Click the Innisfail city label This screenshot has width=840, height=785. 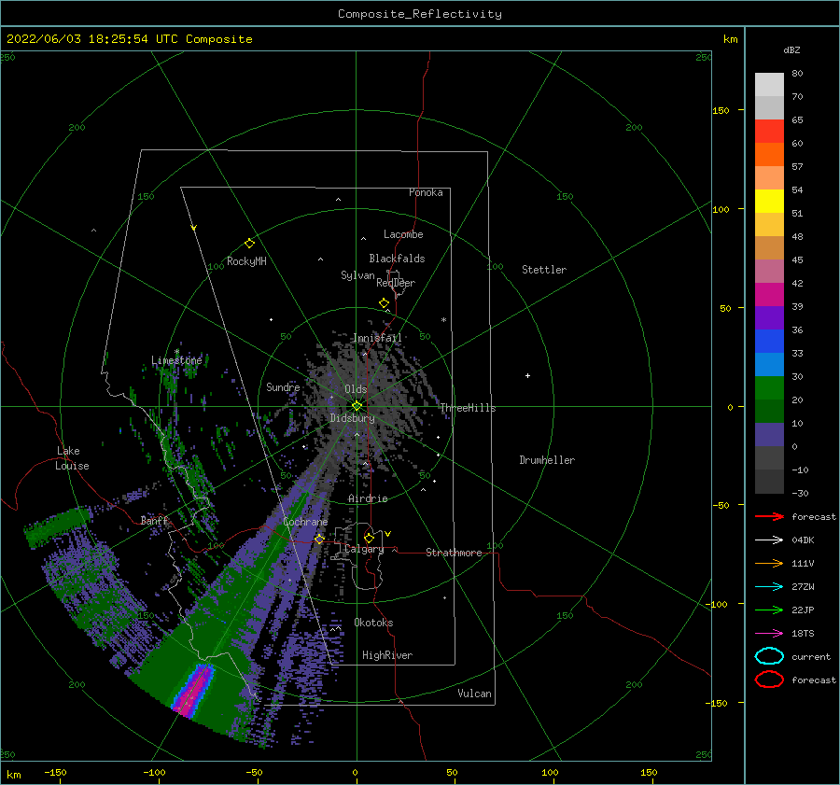(377, 338)
